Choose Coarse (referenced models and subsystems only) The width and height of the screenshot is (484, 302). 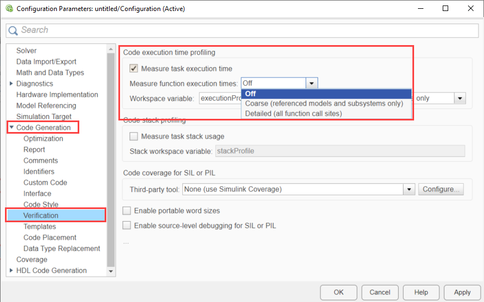click(x=324, y=103)
